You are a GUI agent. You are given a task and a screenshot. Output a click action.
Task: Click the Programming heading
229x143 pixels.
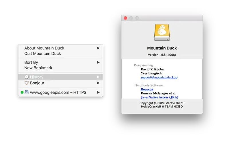click(x=143, y=65)
